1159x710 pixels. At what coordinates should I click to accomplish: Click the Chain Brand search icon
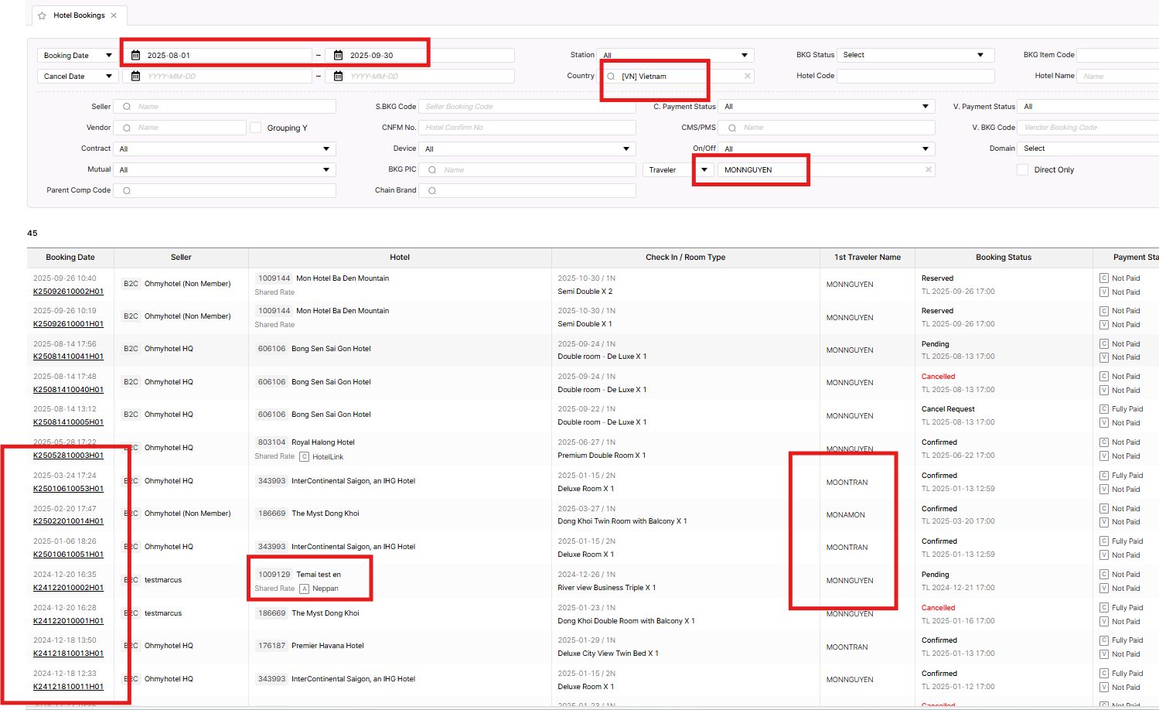[x=432, y=190]
